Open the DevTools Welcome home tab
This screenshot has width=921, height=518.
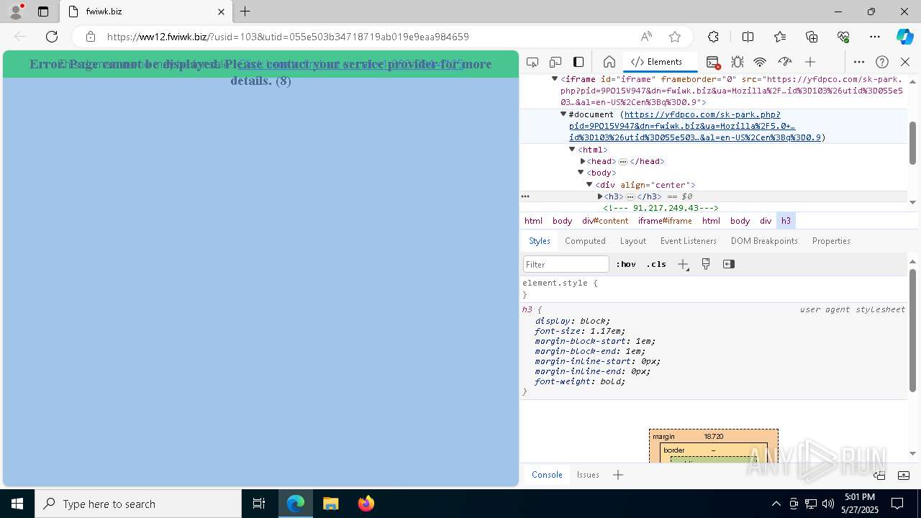(609, 62)
